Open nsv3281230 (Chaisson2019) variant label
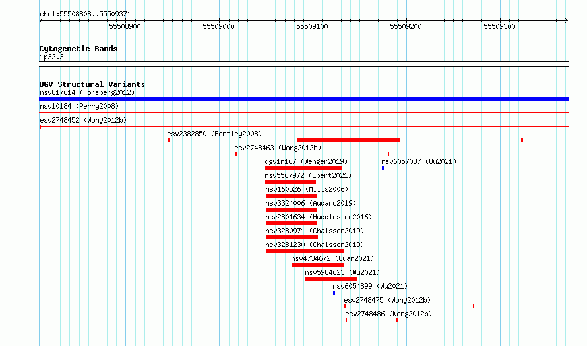This screenshot has height=346, width=587. [315, 245]
